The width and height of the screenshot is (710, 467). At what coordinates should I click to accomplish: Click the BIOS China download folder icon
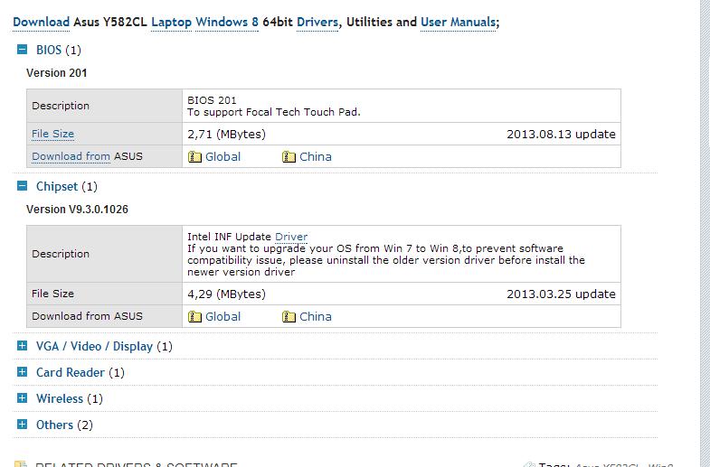coord(289,157)
